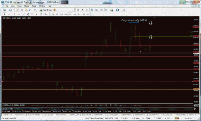Click the connection status bars icon

click(x=177, y=118)
